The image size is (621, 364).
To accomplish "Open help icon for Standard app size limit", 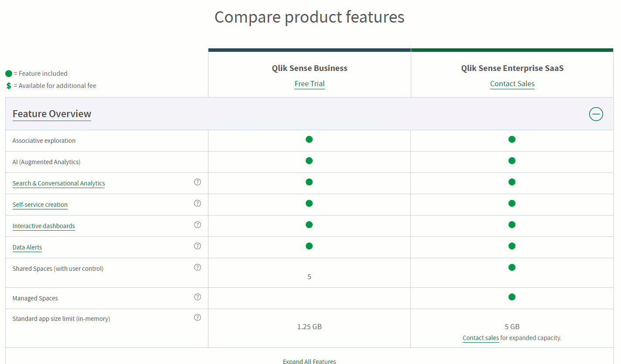I will point(198,317).
